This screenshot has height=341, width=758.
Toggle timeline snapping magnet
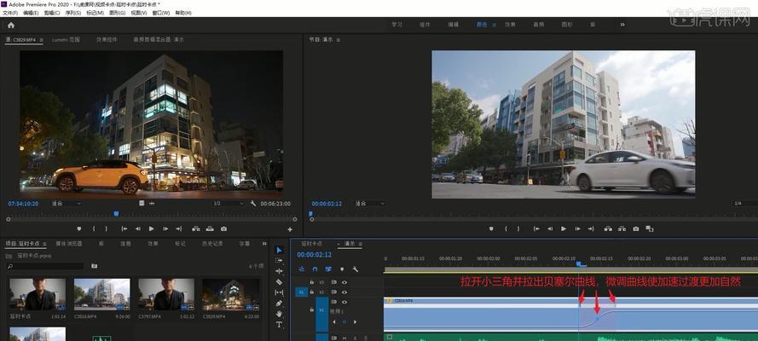315,269
